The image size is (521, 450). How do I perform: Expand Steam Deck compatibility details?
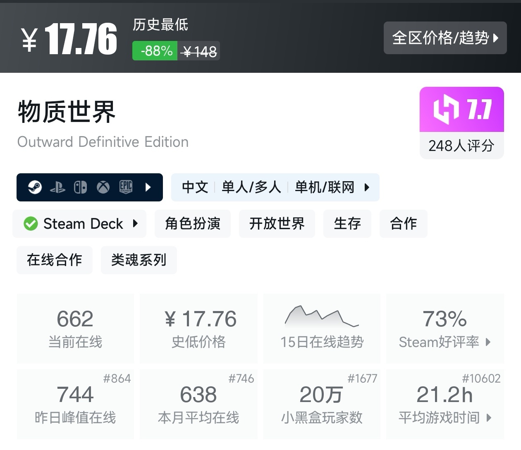(135, 224)
